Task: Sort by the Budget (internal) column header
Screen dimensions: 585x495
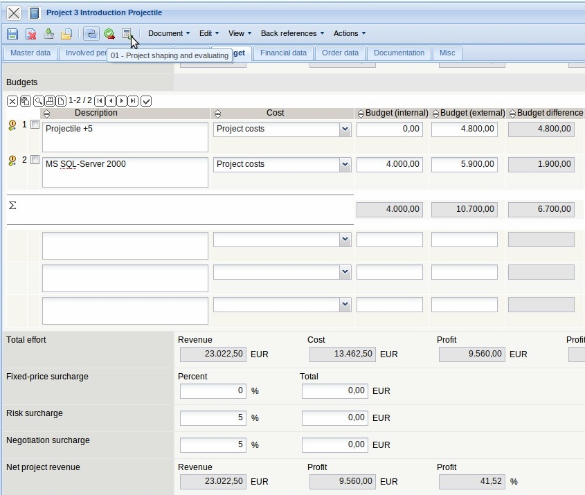Action: [360, 114]
